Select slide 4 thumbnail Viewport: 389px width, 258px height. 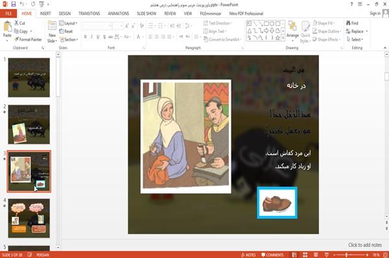click(x=29, y=218)
